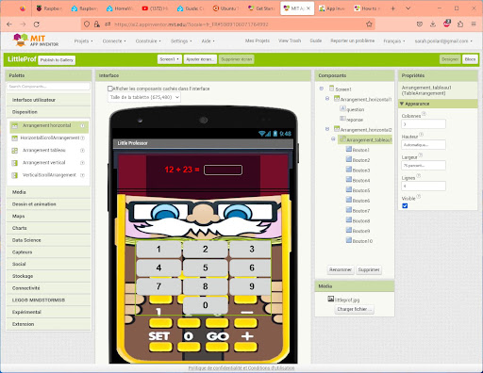483x373 pixels.
Task: Click HorizontalScrollArrangement palette icon
Action: (14, 138)
